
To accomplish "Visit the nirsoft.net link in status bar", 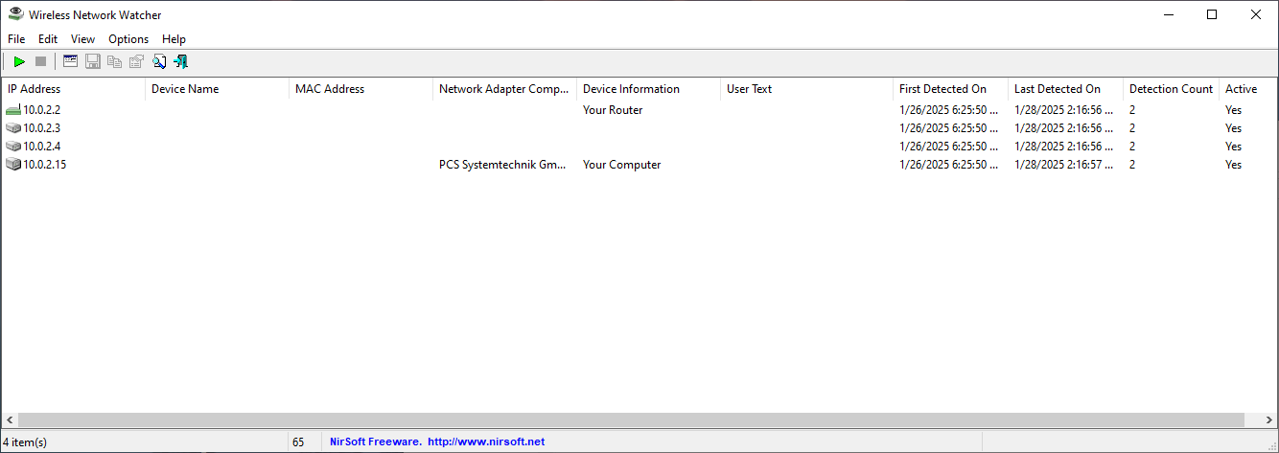I will coord(485,442).
